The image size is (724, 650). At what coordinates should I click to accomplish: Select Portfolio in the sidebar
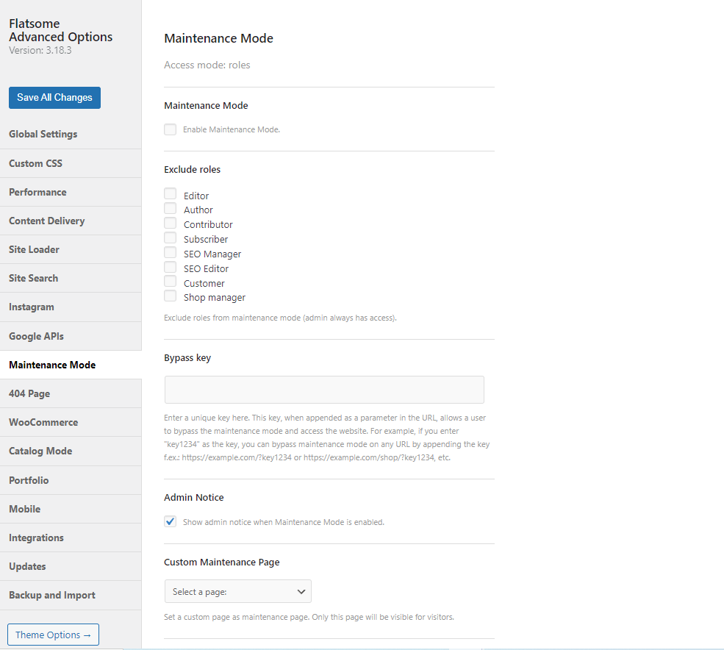[71, 480]
